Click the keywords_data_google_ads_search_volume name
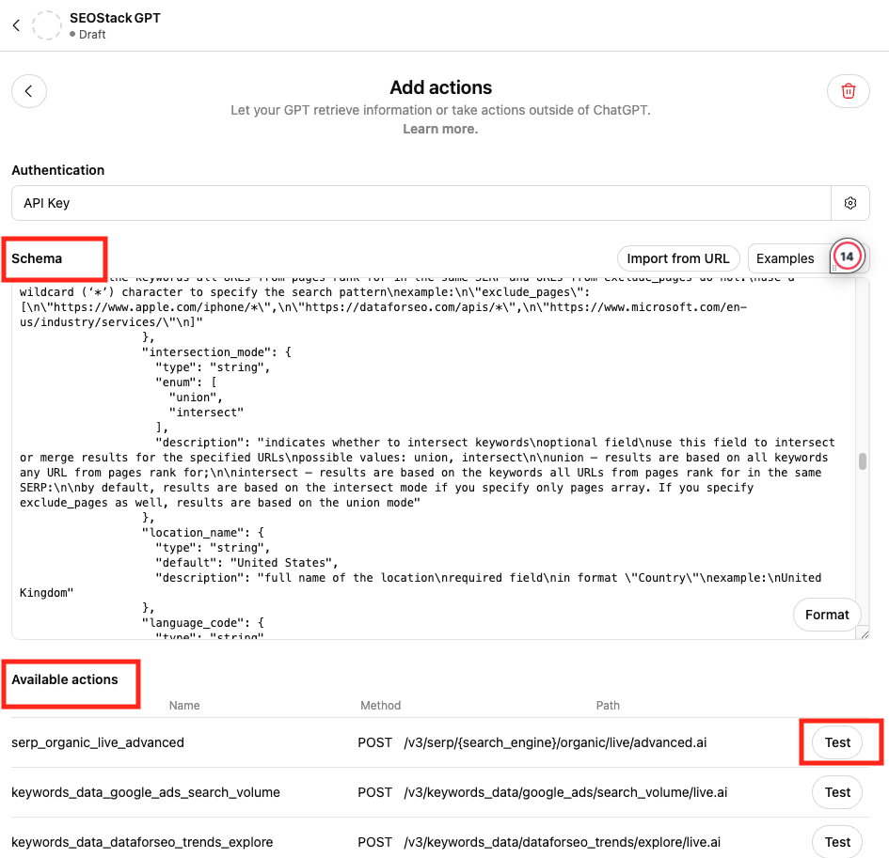 (x=146, y=792)
